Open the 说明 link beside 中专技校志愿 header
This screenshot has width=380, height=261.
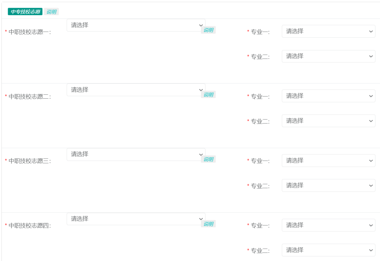[51, 12]
